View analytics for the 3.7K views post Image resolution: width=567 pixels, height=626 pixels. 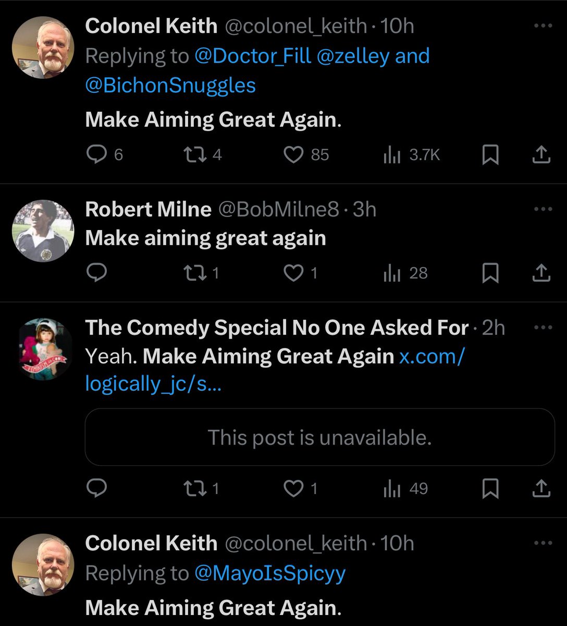coord(392,155)
